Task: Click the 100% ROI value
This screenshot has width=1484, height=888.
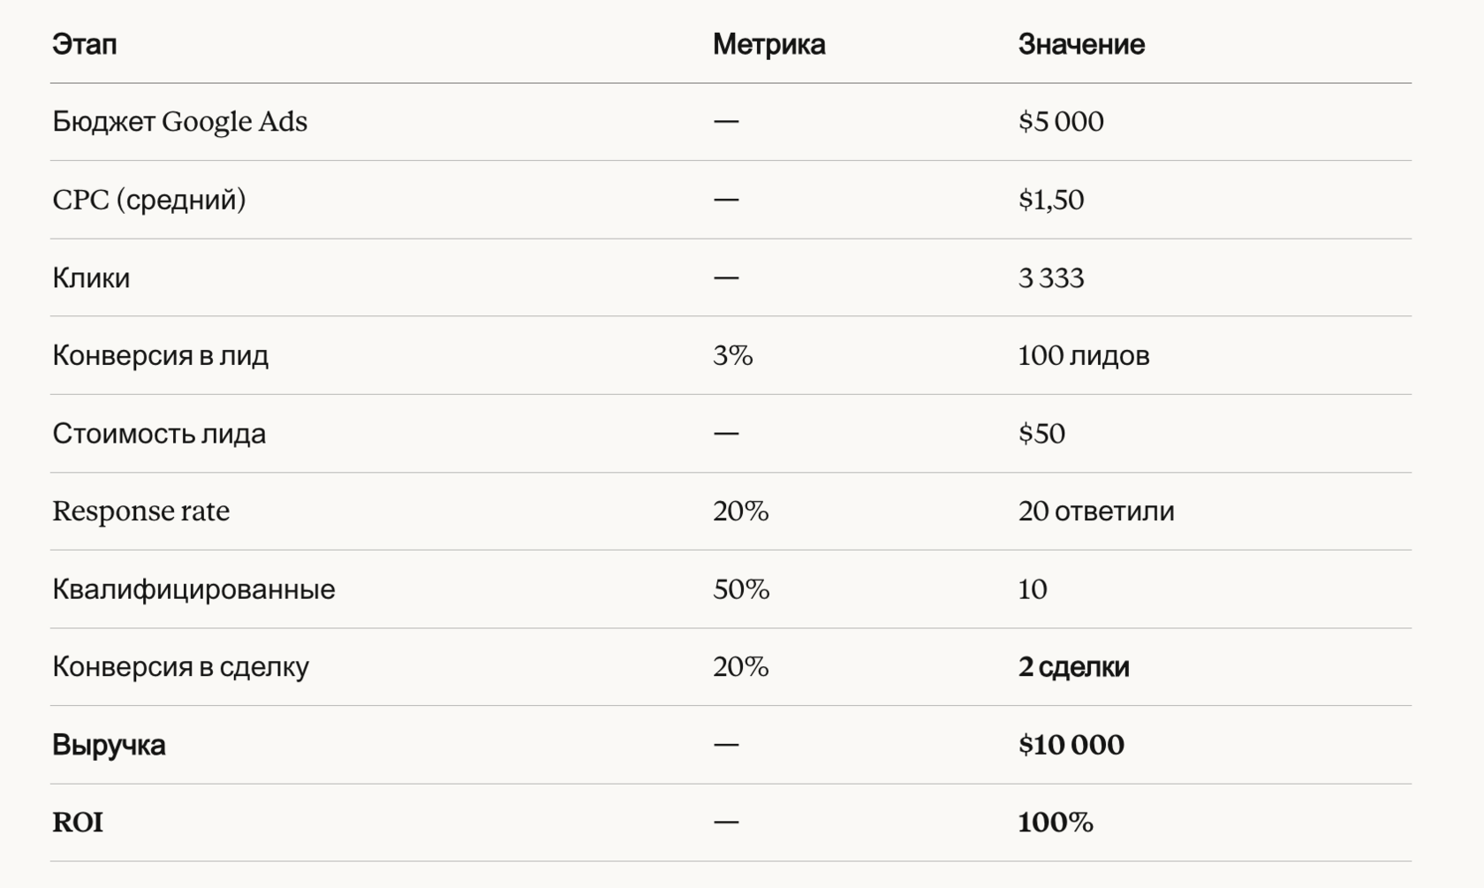Action: (x=1055, y=822)
